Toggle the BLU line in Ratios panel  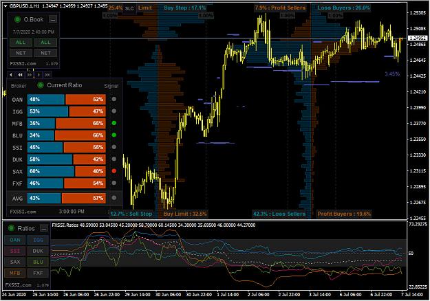(x=38, y=262)
